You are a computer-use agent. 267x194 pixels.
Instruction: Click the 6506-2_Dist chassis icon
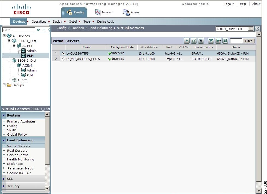14,60
